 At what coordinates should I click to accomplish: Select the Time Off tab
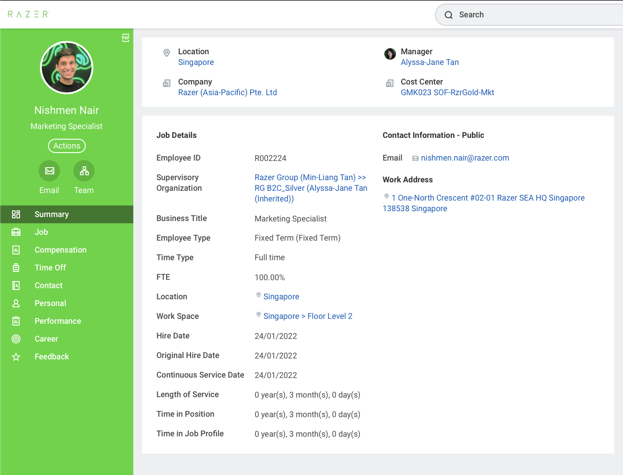pyautogui.click(x=67, y=268)
